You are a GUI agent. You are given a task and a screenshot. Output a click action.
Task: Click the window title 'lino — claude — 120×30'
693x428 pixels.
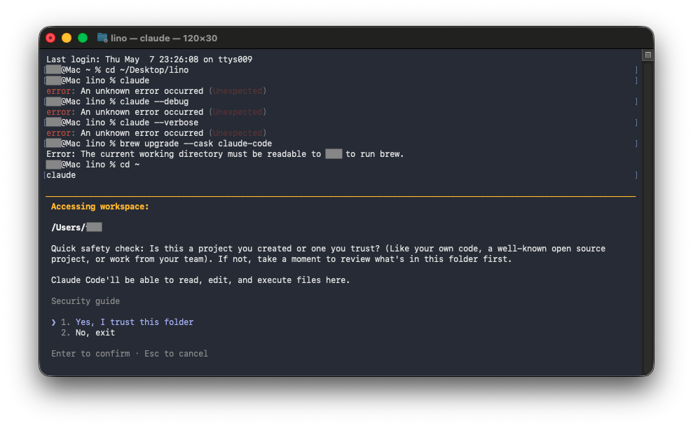pyautogui.click(x=164, y=38)
